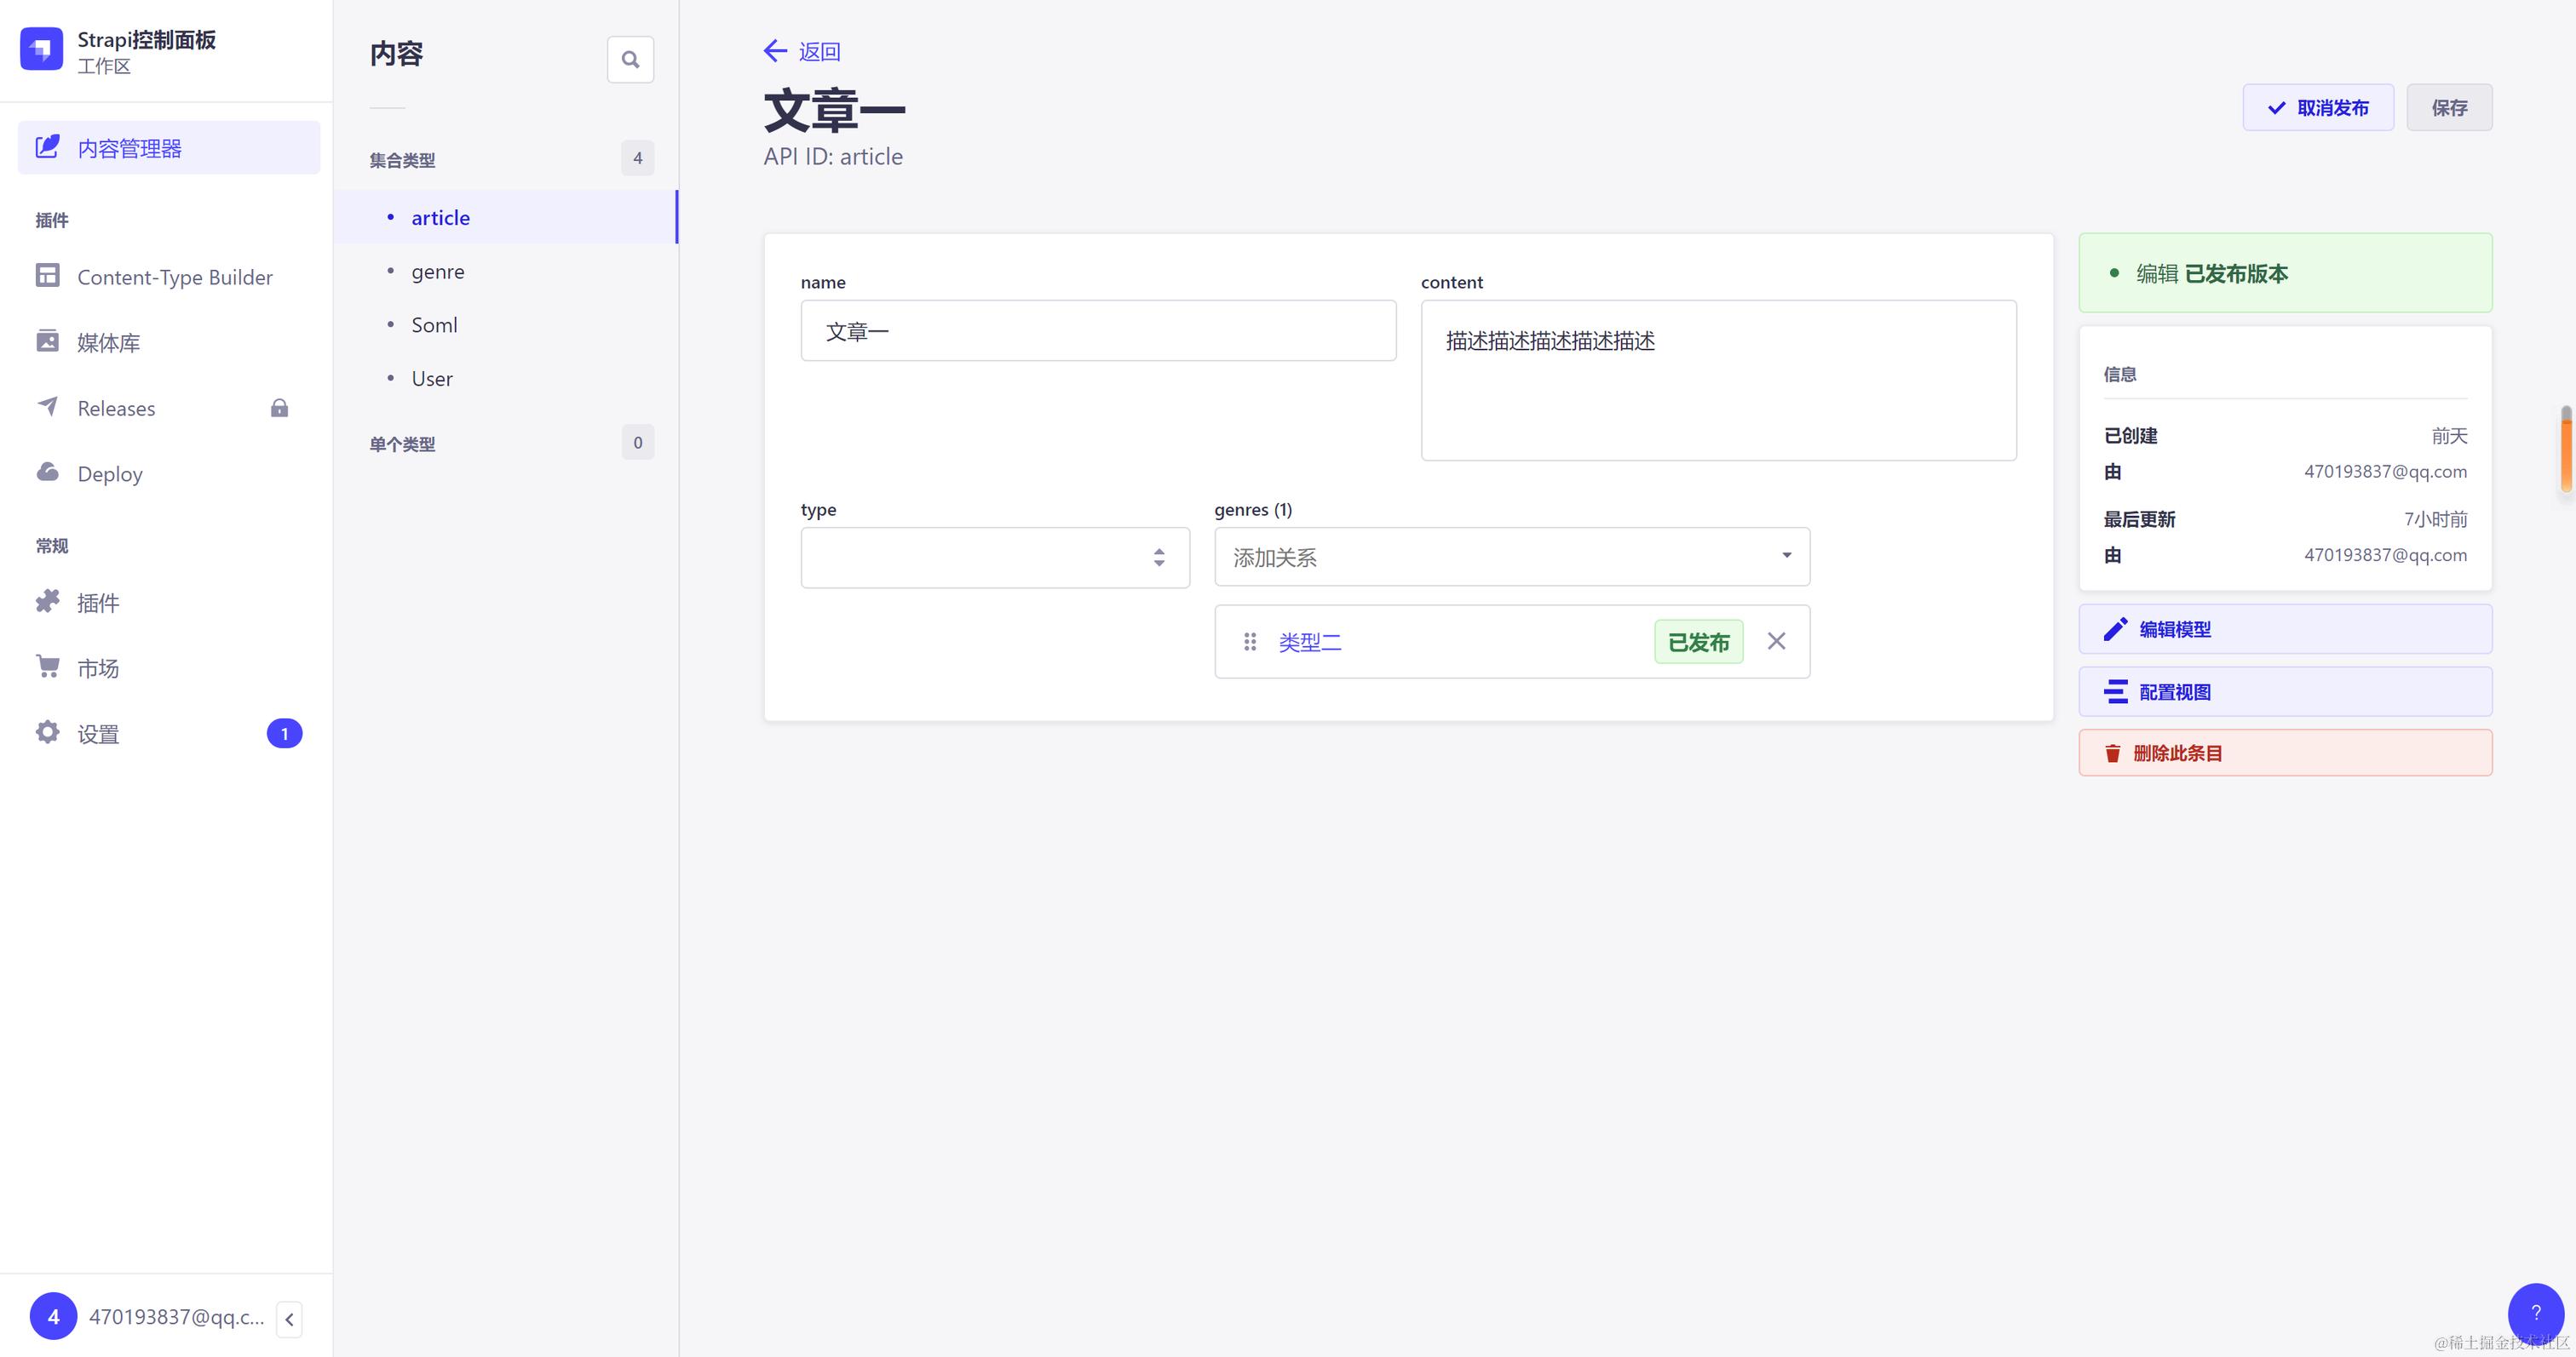Click into the name input field
The width and height of the screenshot is (2576, 1357).
click(x=1097, y=331)
